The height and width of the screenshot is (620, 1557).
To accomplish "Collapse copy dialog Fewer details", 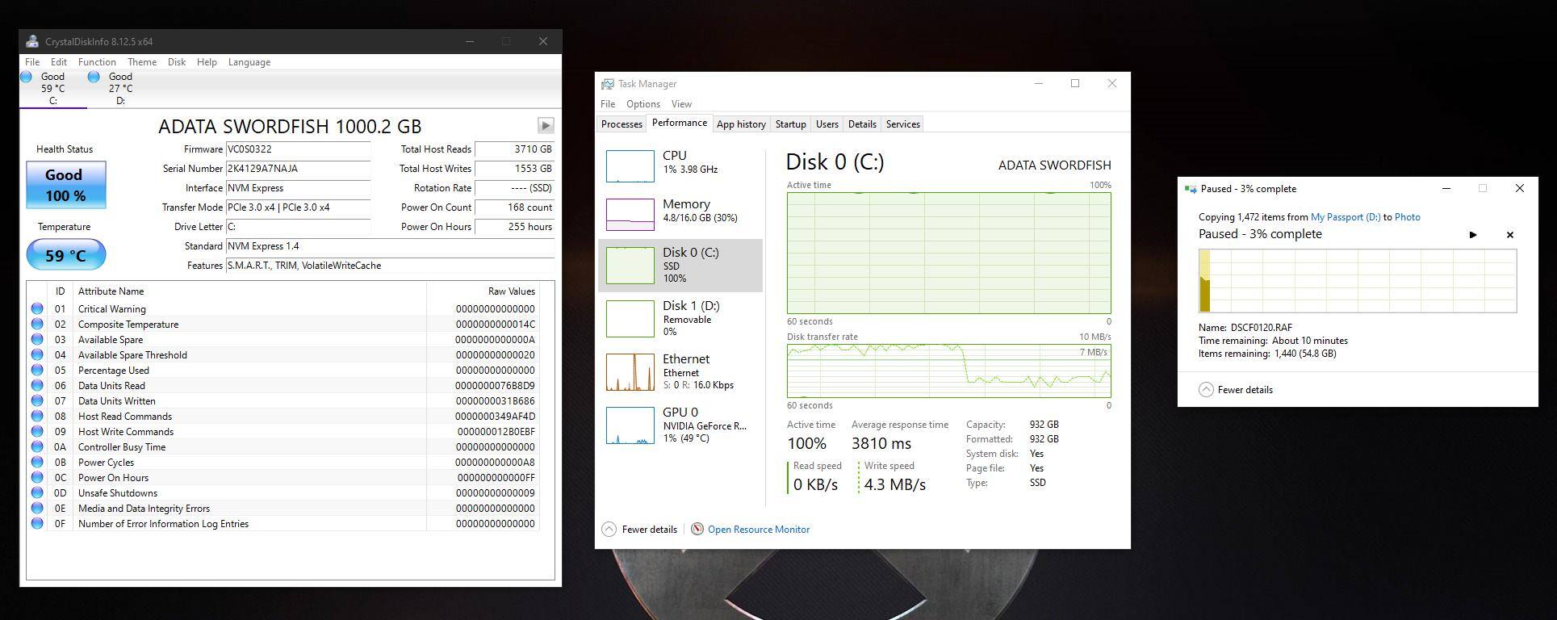I will pyautogui.click(x=1236, y=390).
